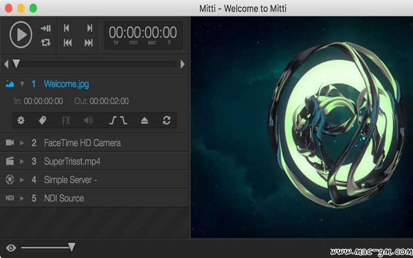The height and width of the screenshot is (258, 413).
Task: Click the large Play button
Action: click(21, 35)
